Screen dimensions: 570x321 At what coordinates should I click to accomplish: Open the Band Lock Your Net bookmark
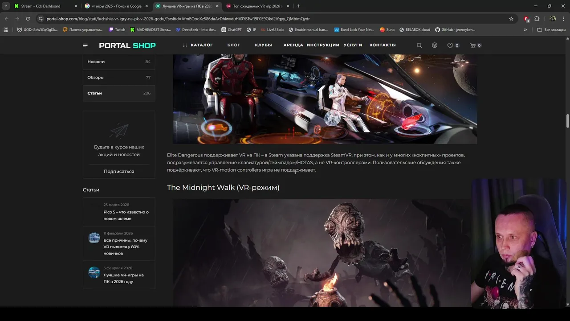coord(354,30)
